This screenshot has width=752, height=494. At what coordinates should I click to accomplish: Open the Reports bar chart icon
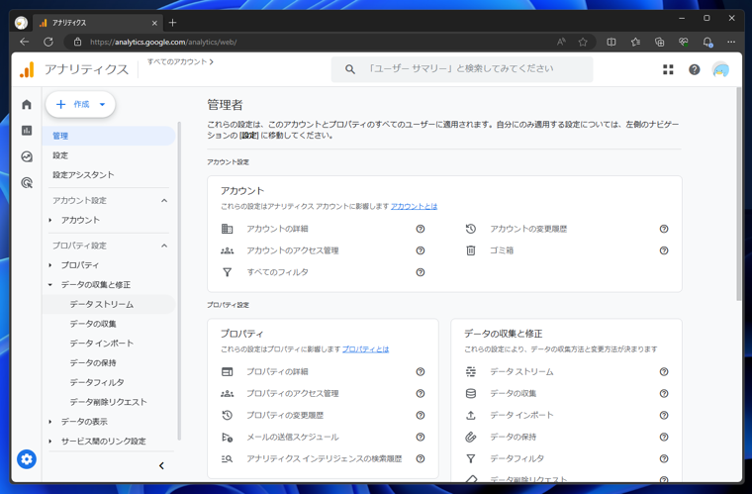point(27,131)
